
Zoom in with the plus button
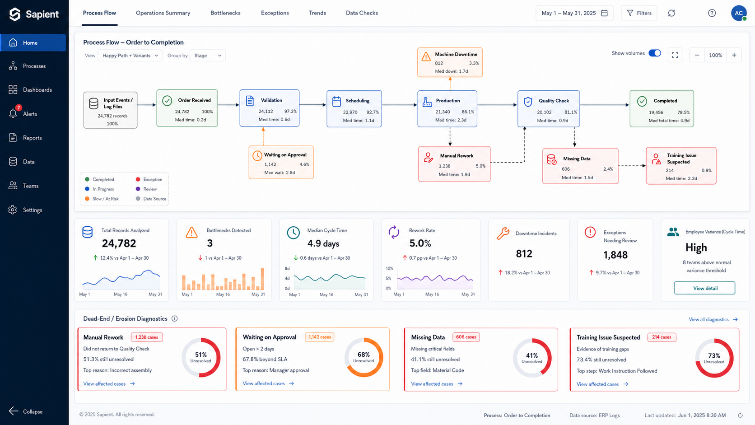tap(734, 55)
